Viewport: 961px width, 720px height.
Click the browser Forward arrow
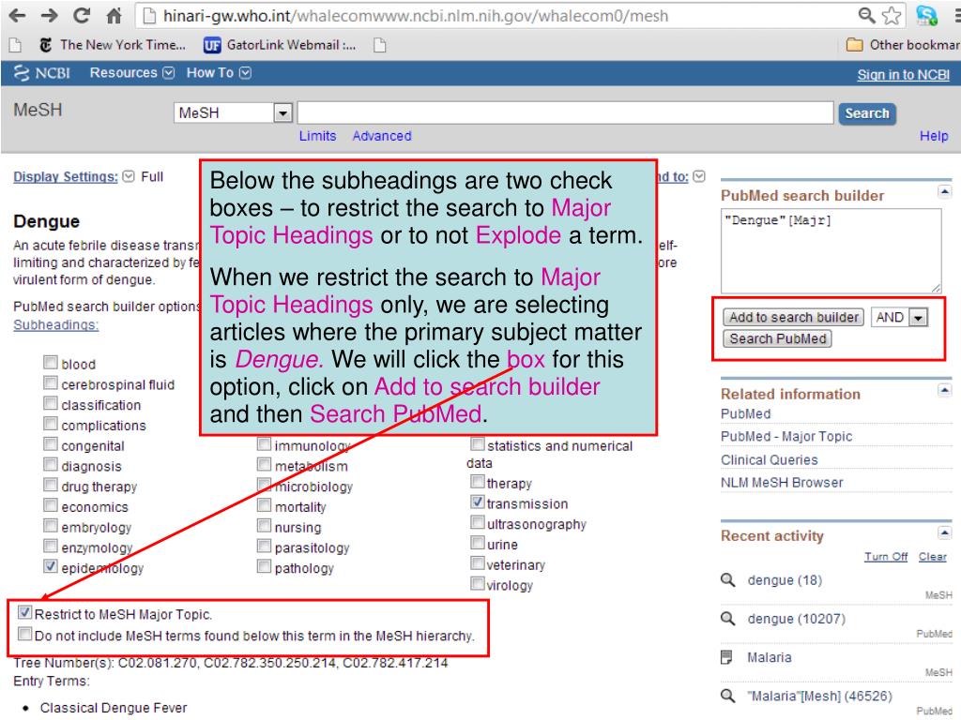click(49, 15)
